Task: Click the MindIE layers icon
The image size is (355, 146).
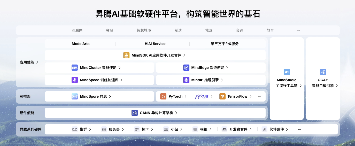Action: (186, 80)
